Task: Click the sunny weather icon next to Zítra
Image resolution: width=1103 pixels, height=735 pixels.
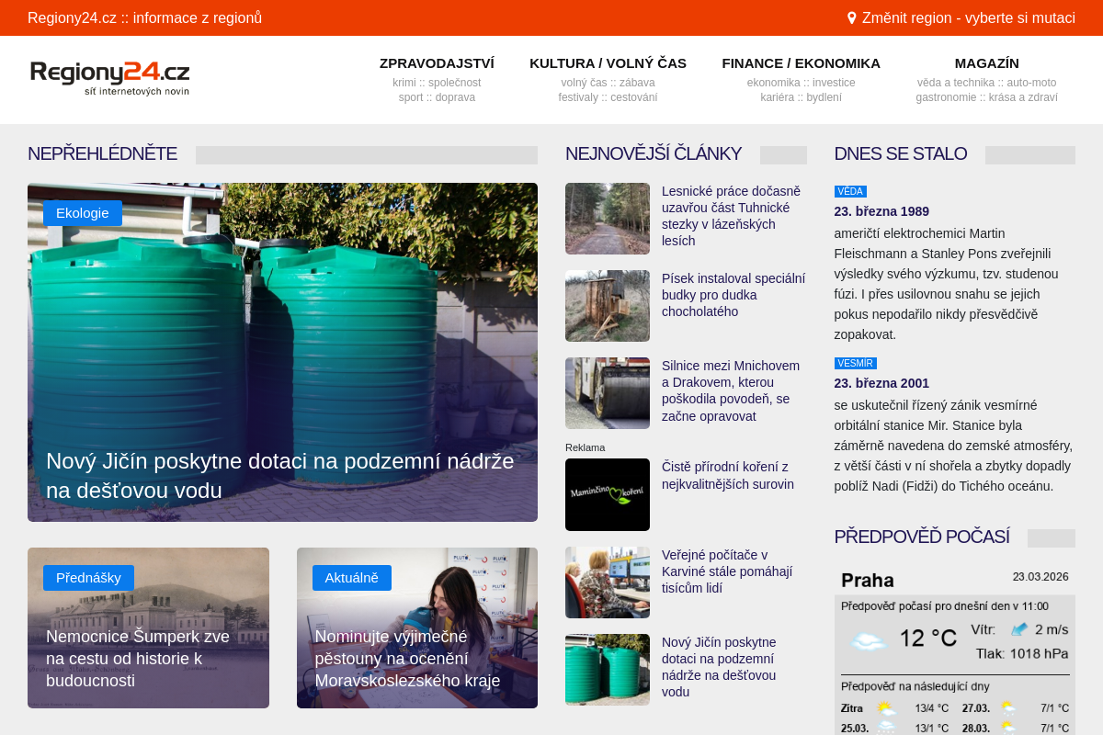Action: [886, 708]
